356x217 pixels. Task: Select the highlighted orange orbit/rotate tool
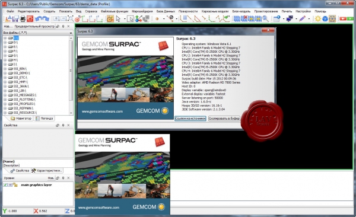(110, 18)
